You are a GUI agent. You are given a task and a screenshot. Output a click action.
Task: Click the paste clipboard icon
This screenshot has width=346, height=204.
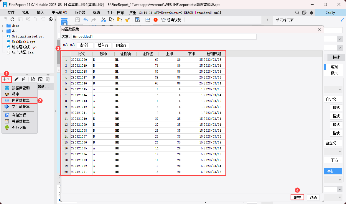(x=120, y=20)
